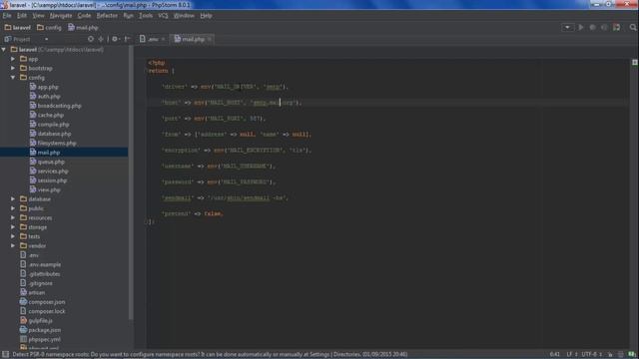639x359 pixels.
Task: Click the tool windows toggle in status bar
Action: (5, 355)
